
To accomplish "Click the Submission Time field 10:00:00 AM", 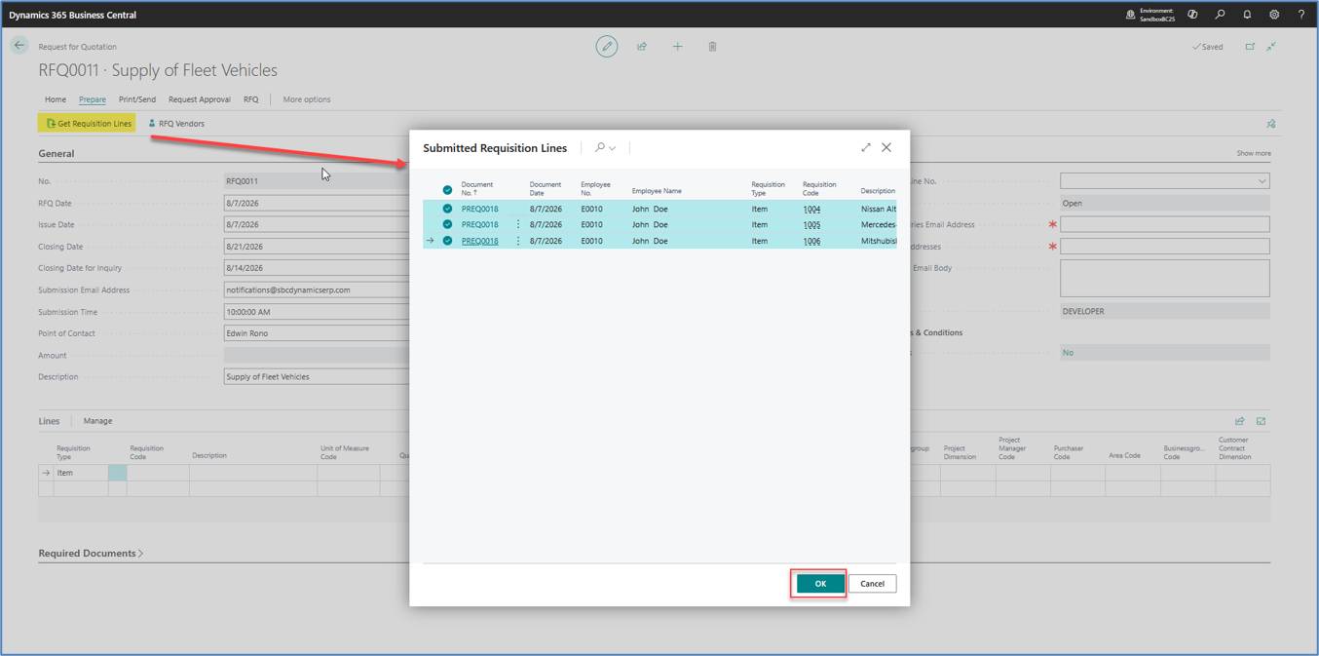I will (317, 312).
